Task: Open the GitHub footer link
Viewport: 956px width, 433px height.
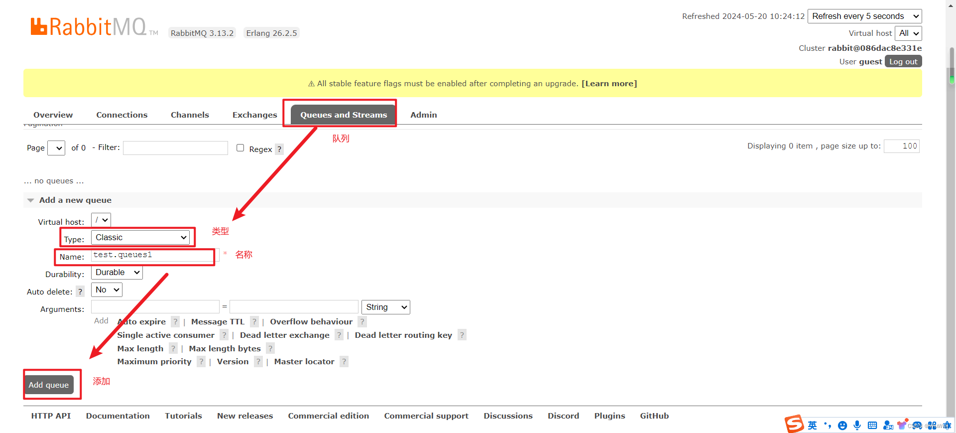Action: pos(654,416)
